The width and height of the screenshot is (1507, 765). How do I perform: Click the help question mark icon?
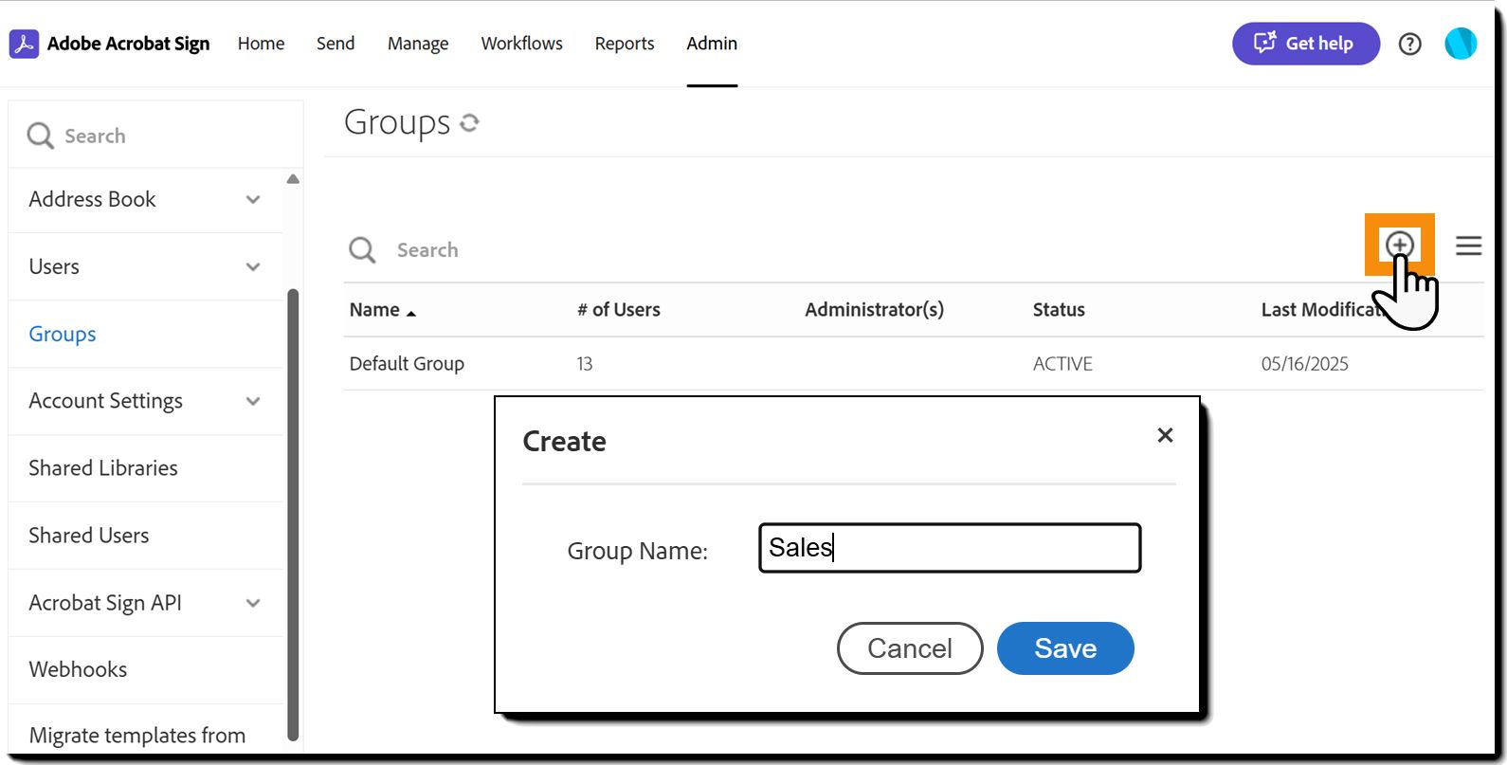coord(1409,44)
